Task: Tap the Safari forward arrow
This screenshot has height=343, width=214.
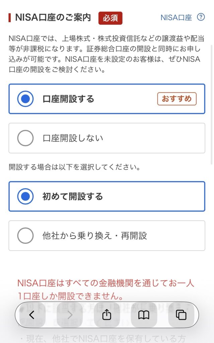Action: coord(69,315)
